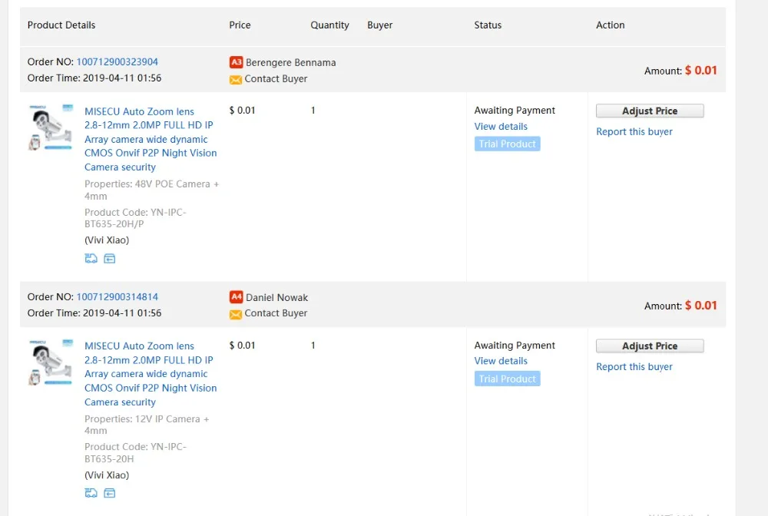Click envelope icon in Berengere Bennama's order
The image size is (768, 516).
pyautogui.click(x=236, y=79)
